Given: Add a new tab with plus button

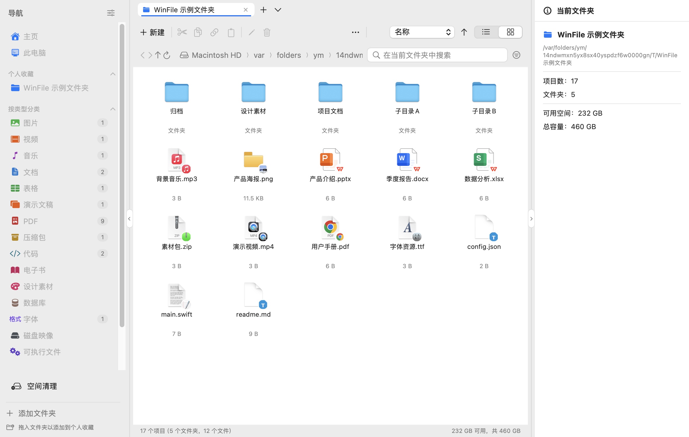Looking at the screenshot, I should pyautogui.click(x=263, y=10).
